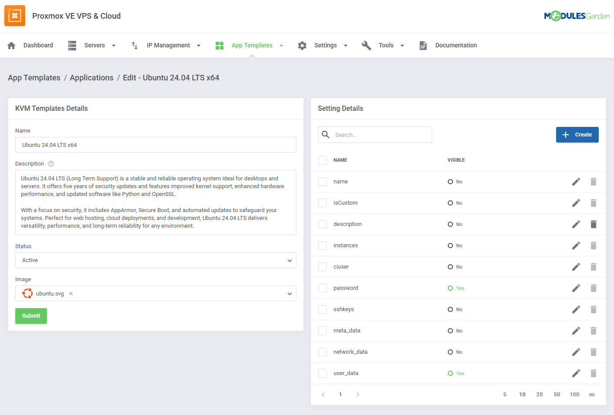Click the Settings gear icon

pos(302,45)
